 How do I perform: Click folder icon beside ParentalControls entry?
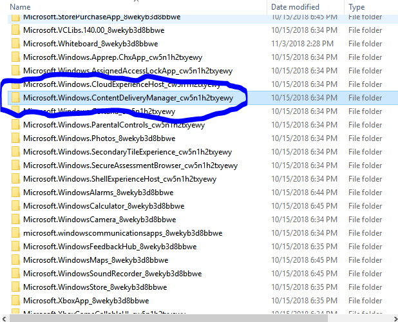(x=15, y=124)
